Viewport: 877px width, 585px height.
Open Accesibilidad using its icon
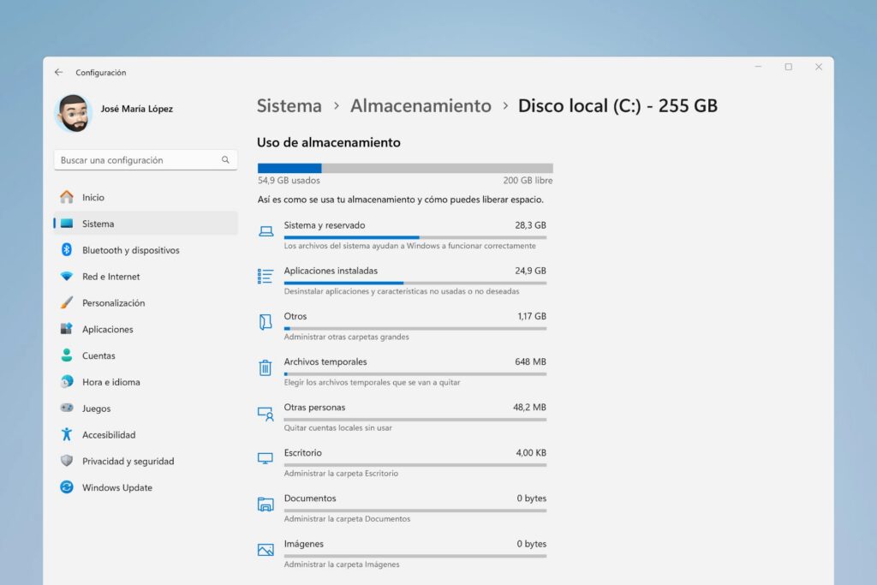68,434
